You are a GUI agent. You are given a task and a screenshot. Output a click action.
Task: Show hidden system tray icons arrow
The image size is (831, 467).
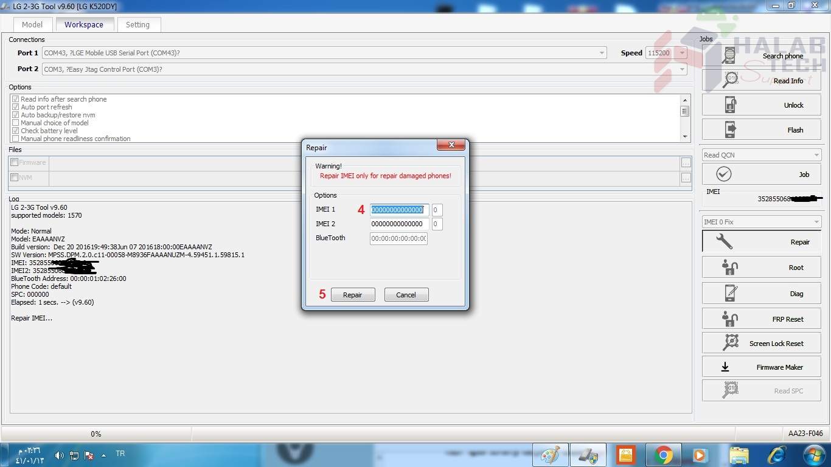[103, 455]
